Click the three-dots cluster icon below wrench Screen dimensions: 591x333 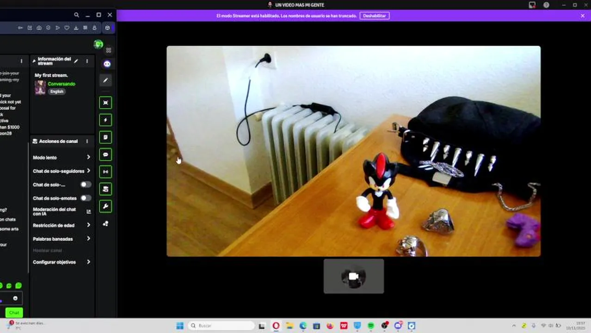105,223
